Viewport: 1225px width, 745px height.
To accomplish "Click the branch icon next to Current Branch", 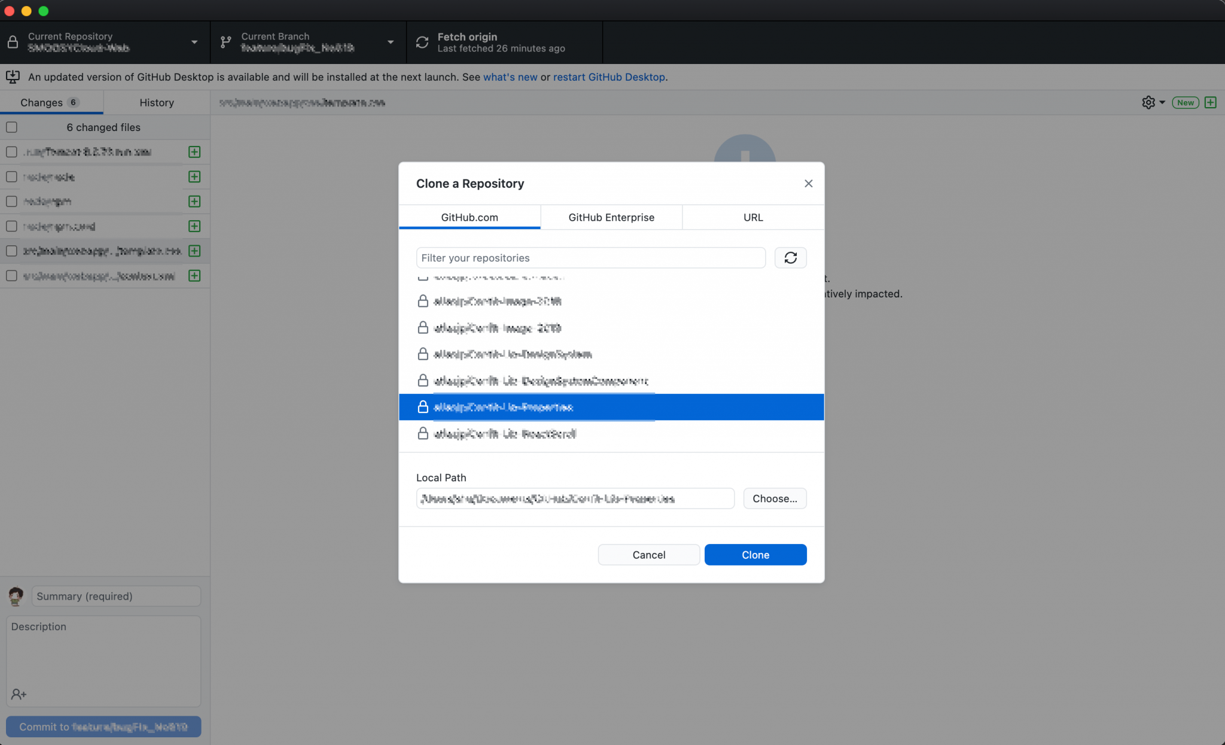I will 225,42.
